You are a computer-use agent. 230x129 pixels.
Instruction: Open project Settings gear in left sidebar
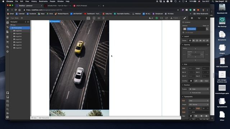click(x=8, y=52)
